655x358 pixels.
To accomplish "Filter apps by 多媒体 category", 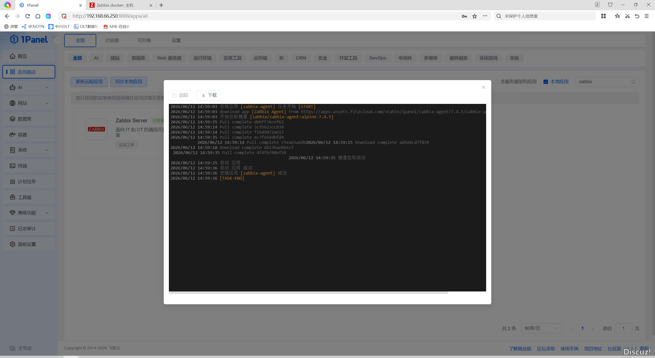I will 431,58.
